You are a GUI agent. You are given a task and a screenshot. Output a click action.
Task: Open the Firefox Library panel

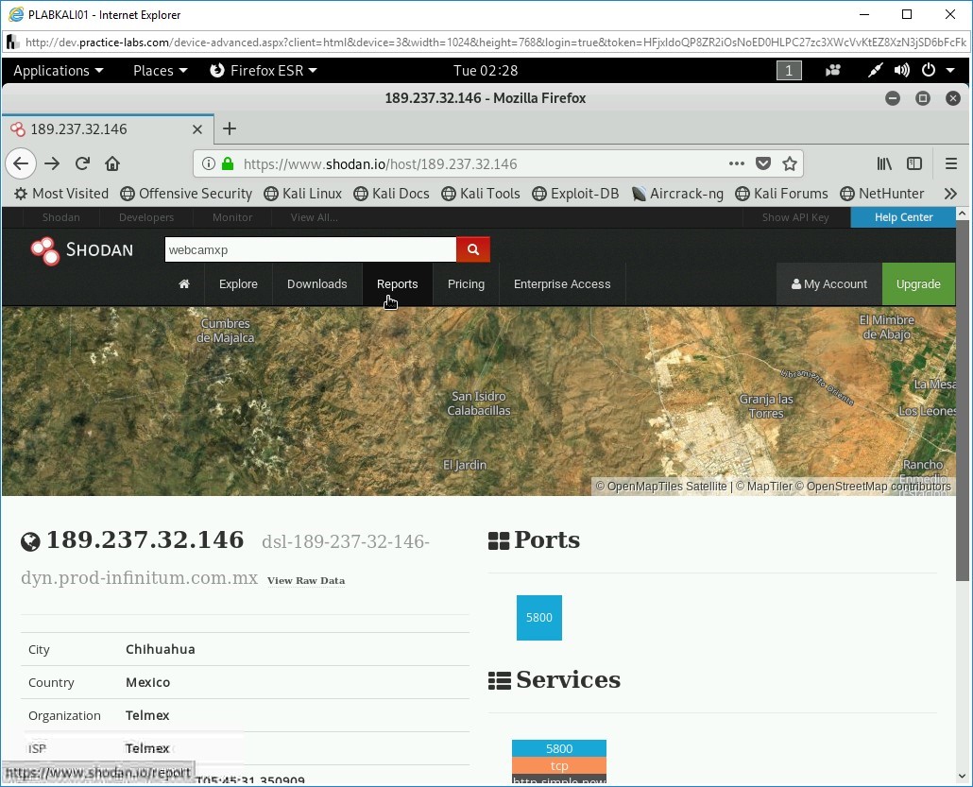click(884, 163)
